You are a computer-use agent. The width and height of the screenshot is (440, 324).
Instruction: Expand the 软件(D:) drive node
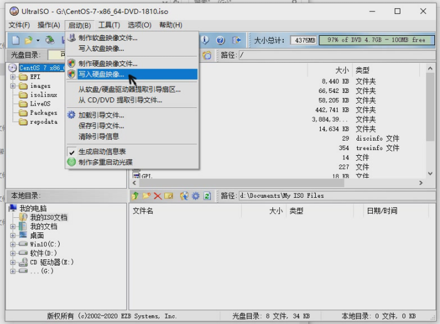13,253
